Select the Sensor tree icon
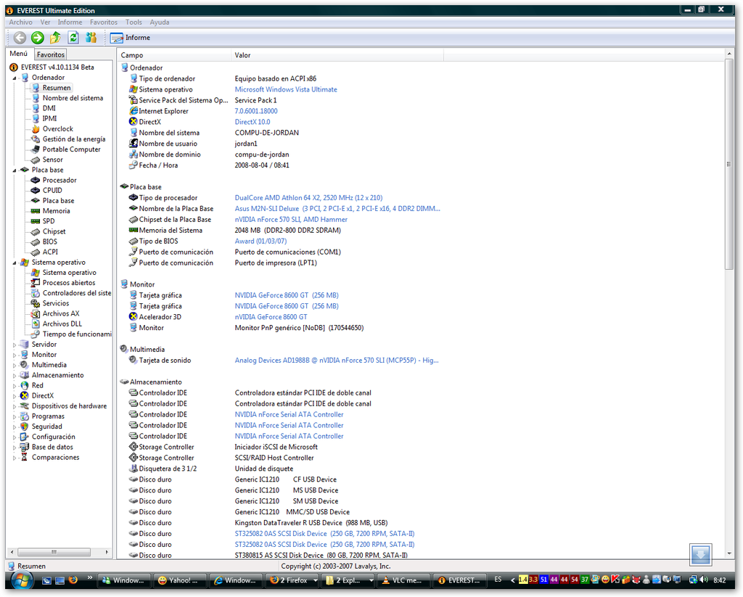The image size is (743, 597). 36,160
